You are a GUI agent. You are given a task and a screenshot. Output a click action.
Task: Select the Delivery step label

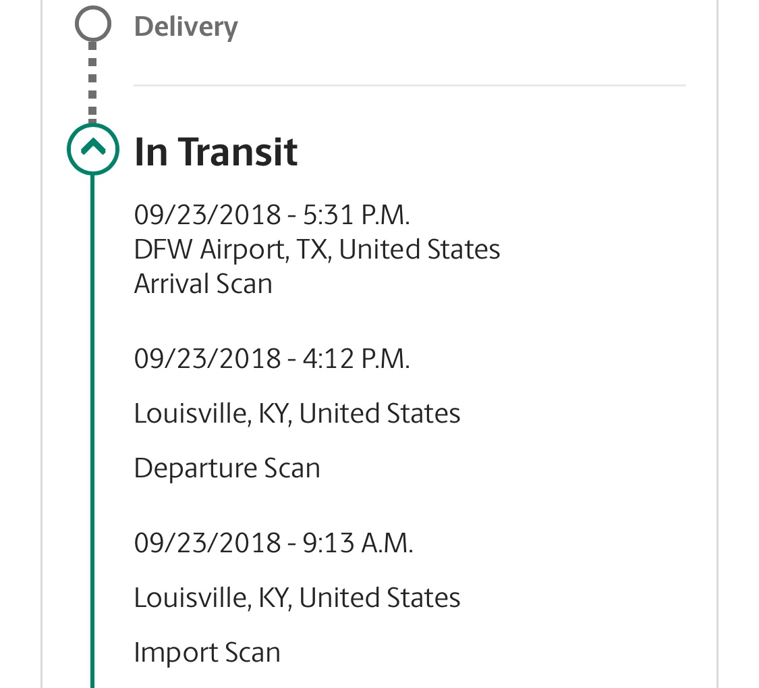(186, 26)
